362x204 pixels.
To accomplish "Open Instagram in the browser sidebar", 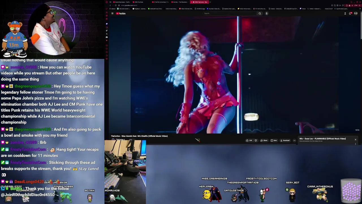I will tap(107, 27).
